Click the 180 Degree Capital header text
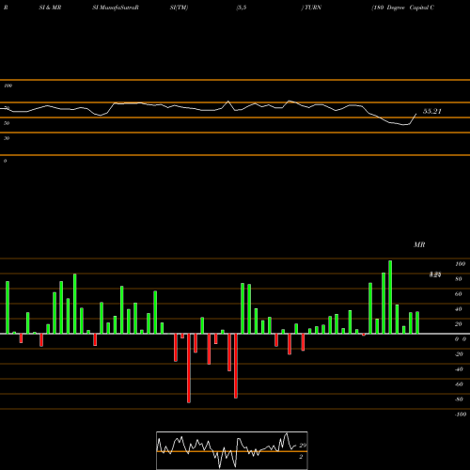Image resolution: width=470 pixels, height=470 pixels. click(x=403, y=8)
